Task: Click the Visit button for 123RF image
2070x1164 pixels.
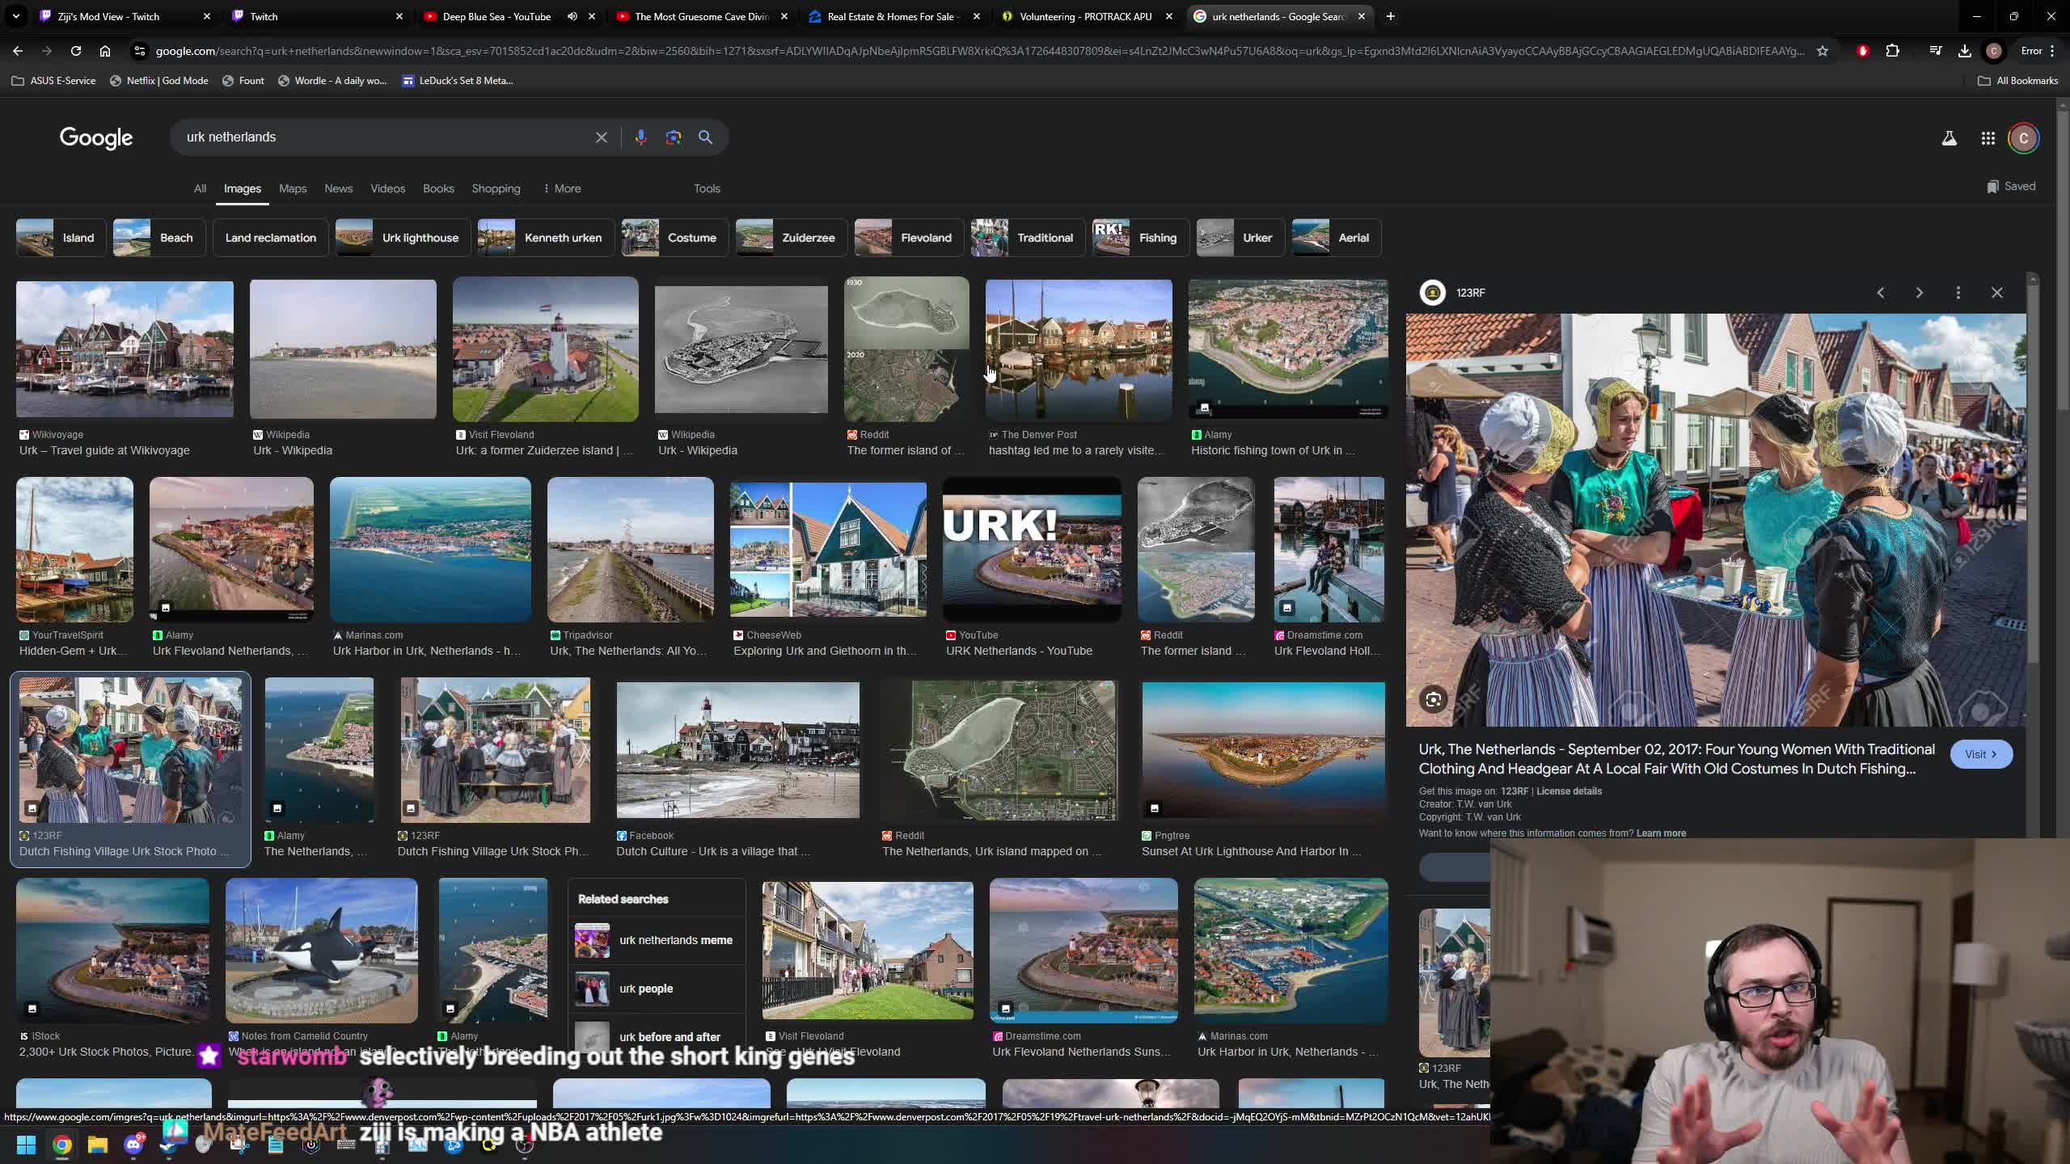Action: pyautogui.click(x=1981, y=754)
